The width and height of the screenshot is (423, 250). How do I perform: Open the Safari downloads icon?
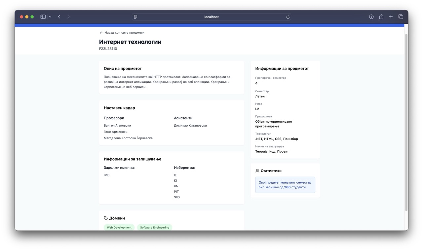[371, 17]
